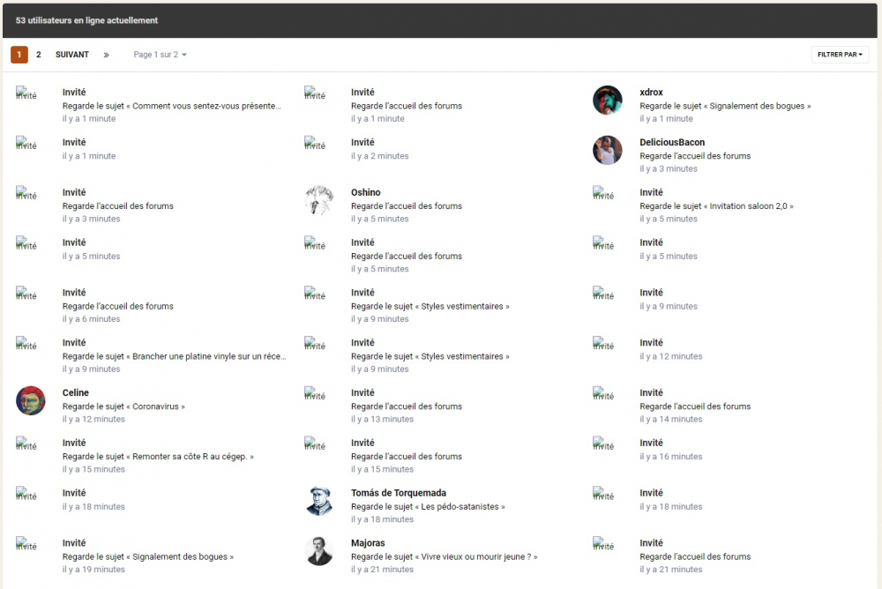This screenshot has height=589, width=882.
Task: Go to page 2
Action: (39, 55)
